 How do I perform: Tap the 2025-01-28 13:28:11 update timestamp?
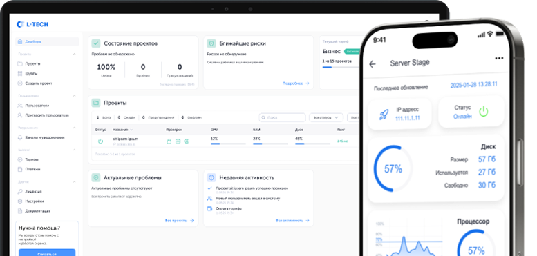(473, 85)
